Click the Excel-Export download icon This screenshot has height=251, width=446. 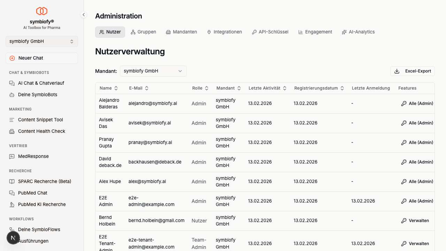tap(397, 71)
